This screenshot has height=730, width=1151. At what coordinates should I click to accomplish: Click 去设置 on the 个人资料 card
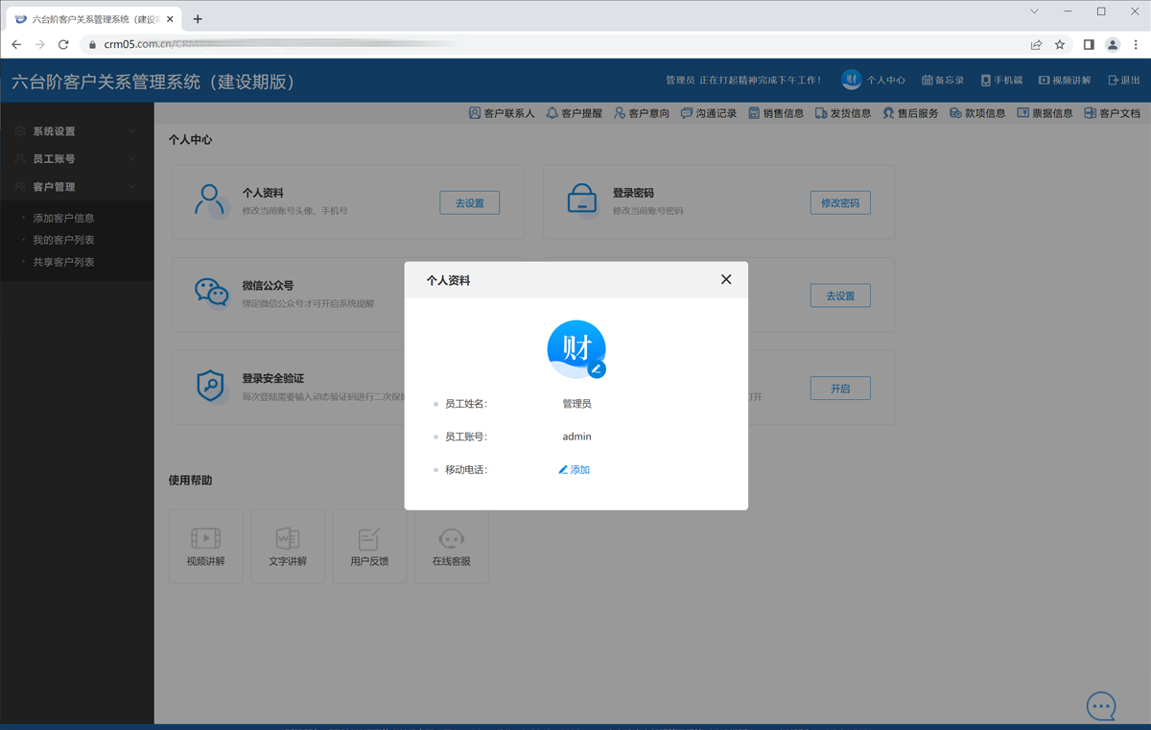(x=470, y=202)
